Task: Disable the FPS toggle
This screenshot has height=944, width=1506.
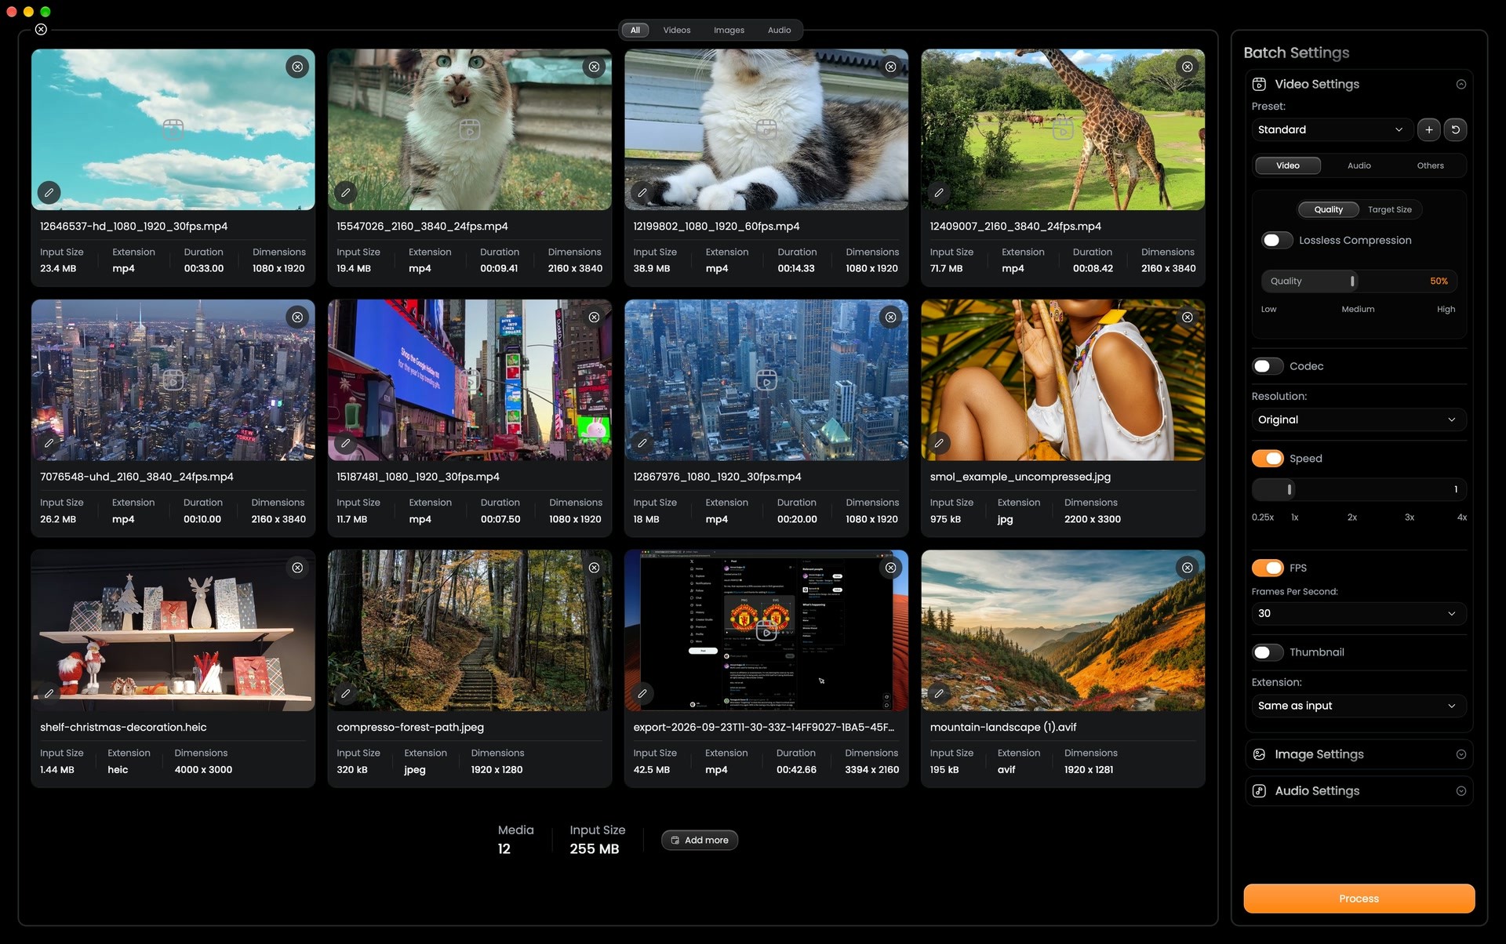Action: (1268, 568)
